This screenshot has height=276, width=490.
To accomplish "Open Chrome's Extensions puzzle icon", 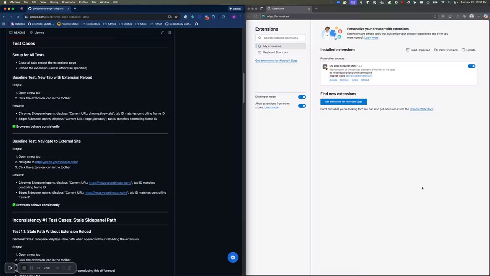I will (x=213, y=17).
